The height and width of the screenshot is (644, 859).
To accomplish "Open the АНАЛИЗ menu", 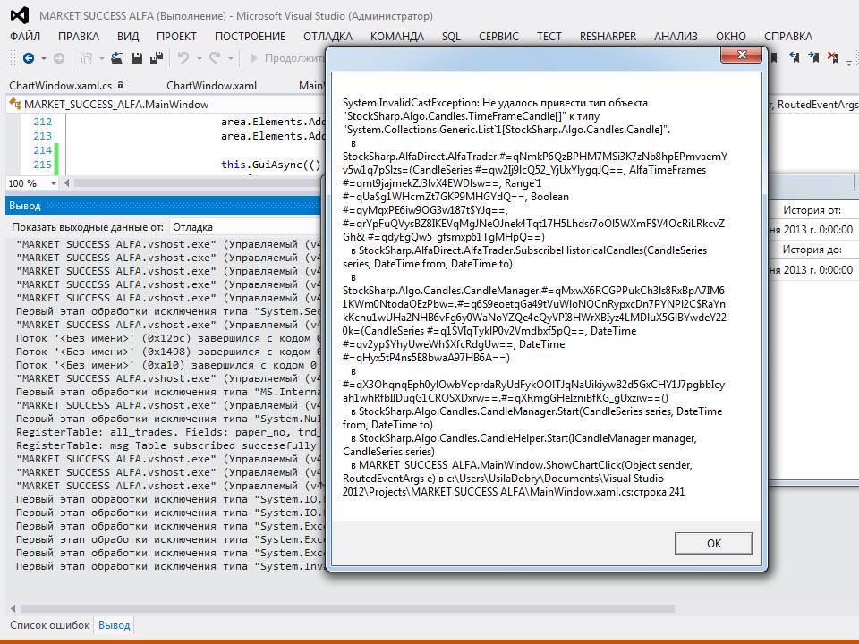I will [x=676, y=36].
